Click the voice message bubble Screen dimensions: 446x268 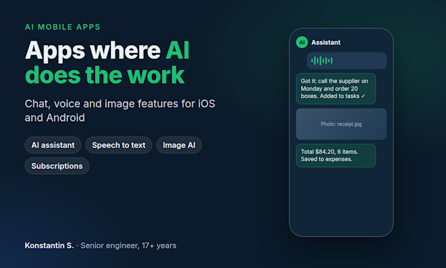click(x=347, y=60)
